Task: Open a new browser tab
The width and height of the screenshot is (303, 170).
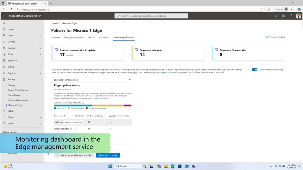Action: 51,3
